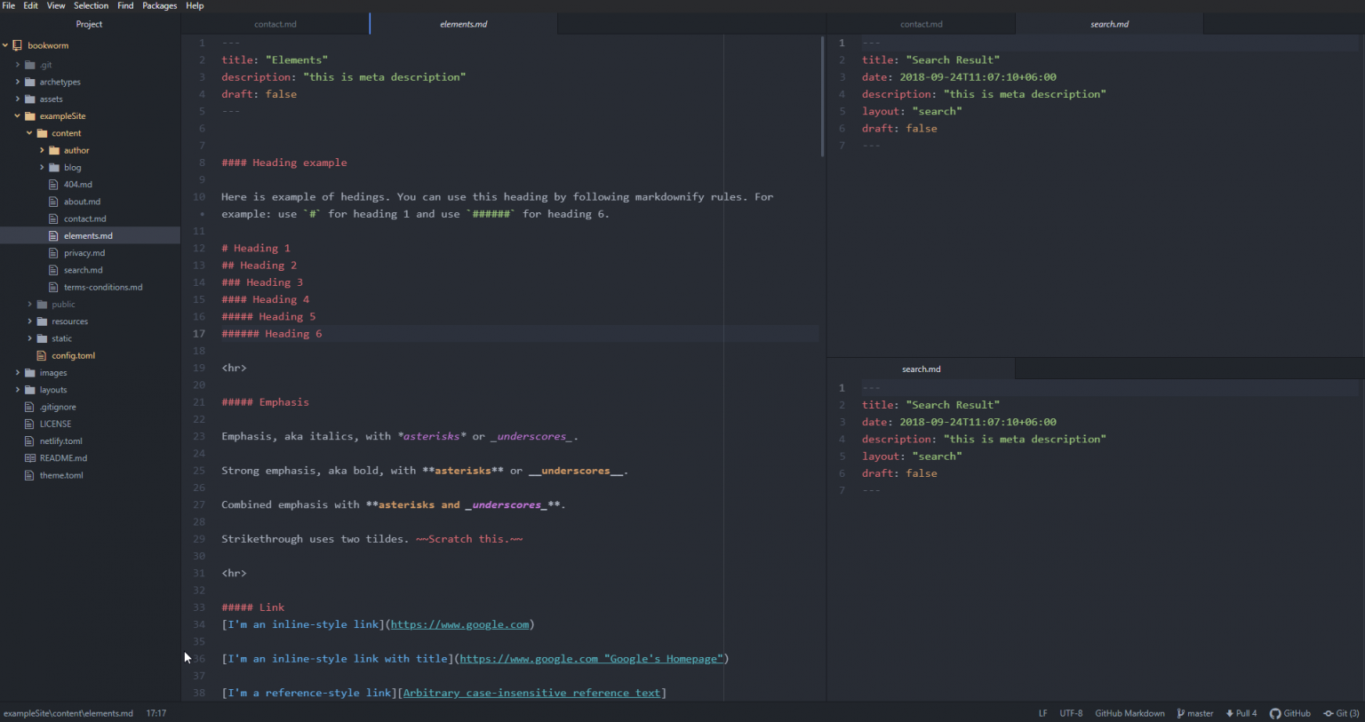Click the master branch indicator
Image resolution: width=1365 pixels, height=722 pixels.
click(x=1194, y=713)
